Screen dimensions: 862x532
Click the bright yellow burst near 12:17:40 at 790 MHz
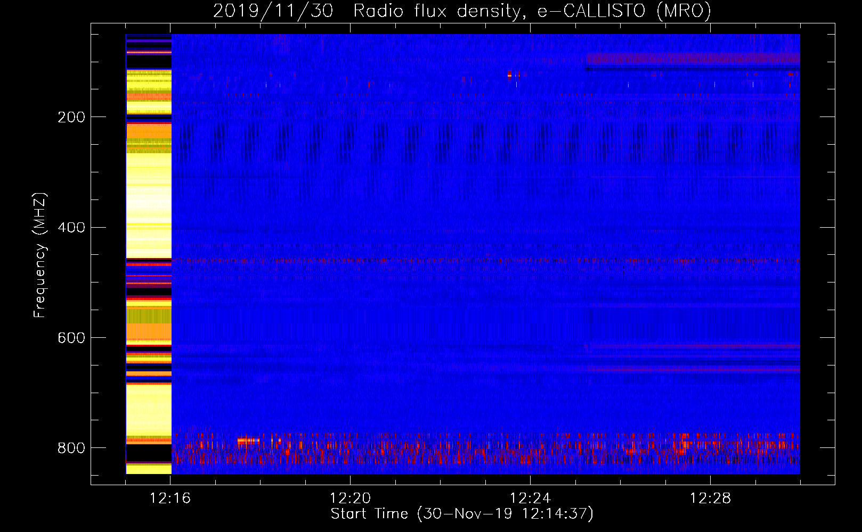pyautogui.click(x=248, y=440)
